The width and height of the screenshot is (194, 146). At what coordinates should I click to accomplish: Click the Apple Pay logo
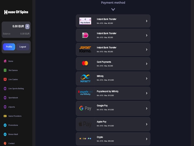(x=85, y=124)
